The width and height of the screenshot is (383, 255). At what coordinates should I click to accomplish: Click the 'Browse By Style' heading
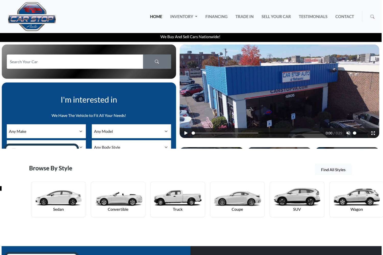pyautogui.click(x=51, y=168)
